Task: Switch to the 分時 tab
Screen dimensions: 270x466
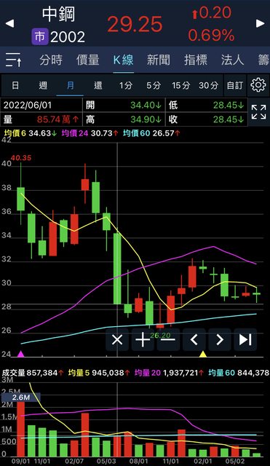Action: pos(51,60)
